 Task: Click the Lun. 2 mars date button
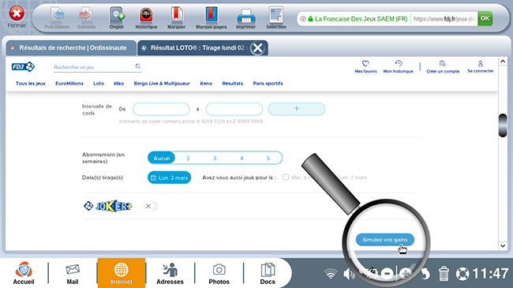pos(169,178)
